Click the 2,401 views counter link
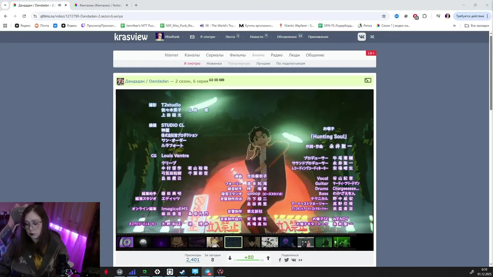 tap(193, 260)
